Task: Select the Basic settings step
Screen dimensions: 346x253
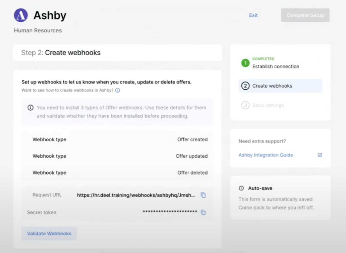Action: coord(268,105)
